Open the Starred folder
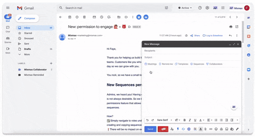255x137 pixels. click(35, 33)
